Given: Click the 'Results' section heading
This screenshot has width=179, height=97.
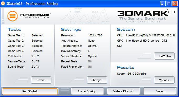Looking at the screenshot, I should point(126,68).
